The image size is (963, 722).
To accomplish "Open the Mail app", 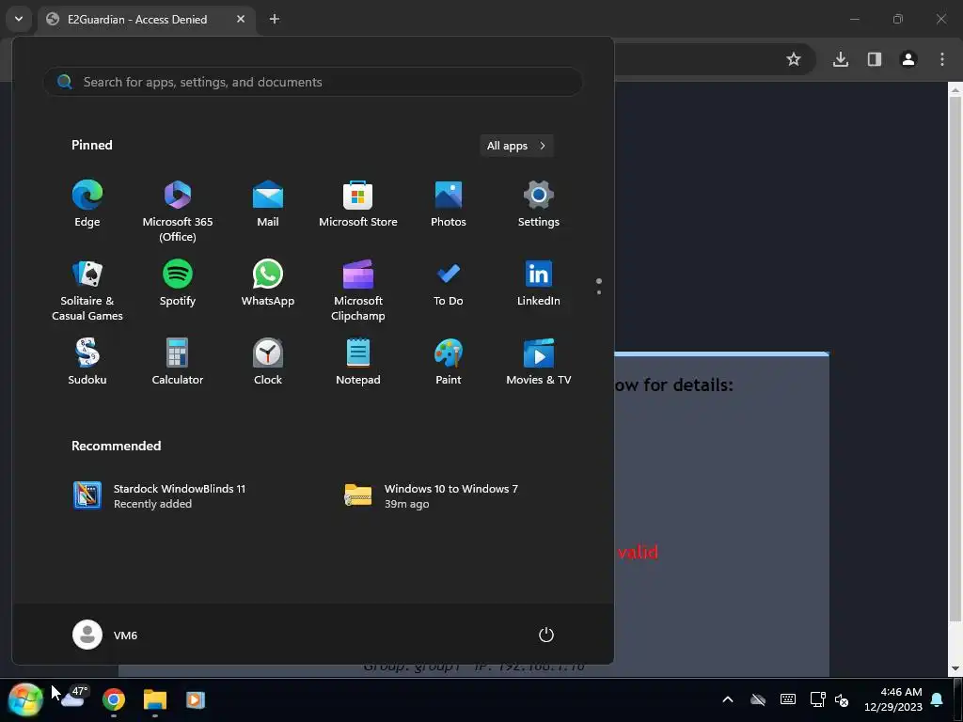I will point(268,204).
